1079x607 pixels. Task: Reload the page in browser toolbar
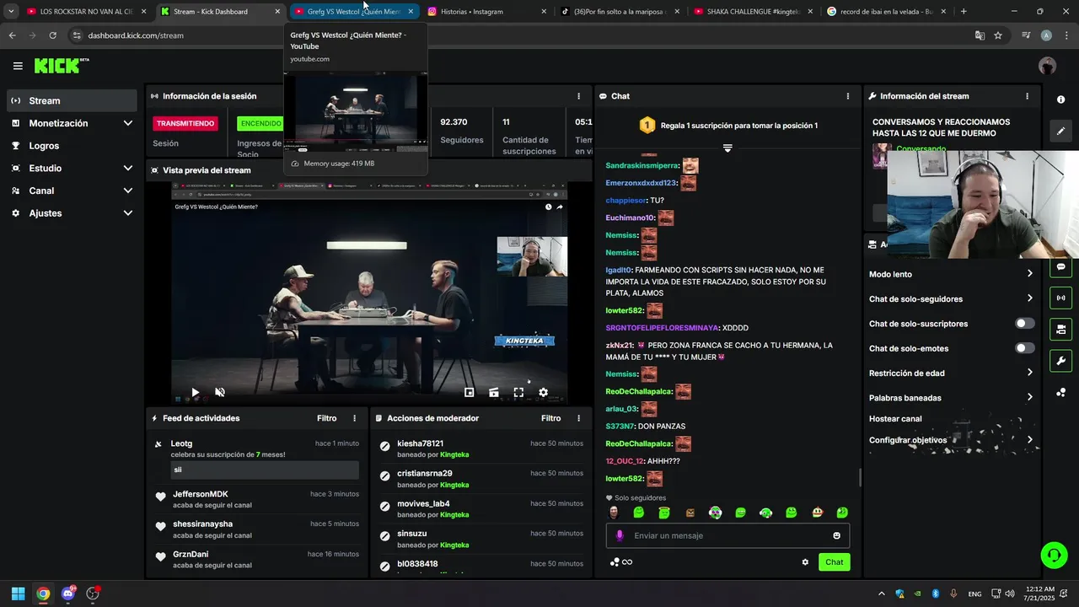point(52,35)
